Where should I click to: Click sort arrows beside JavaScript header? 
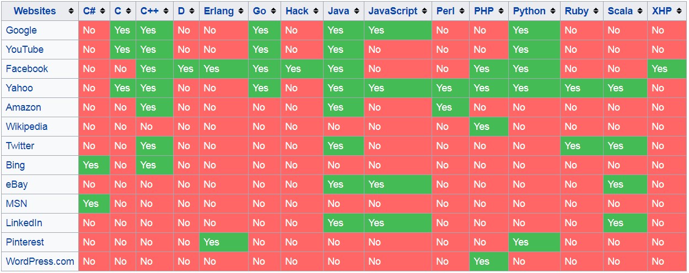point(424,11)
